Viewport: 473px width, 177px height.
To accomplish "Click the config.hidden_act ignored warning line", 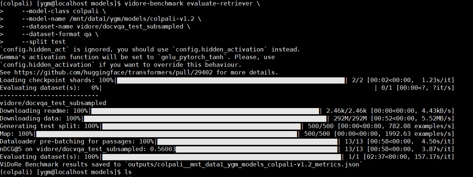I will [150, 49].
